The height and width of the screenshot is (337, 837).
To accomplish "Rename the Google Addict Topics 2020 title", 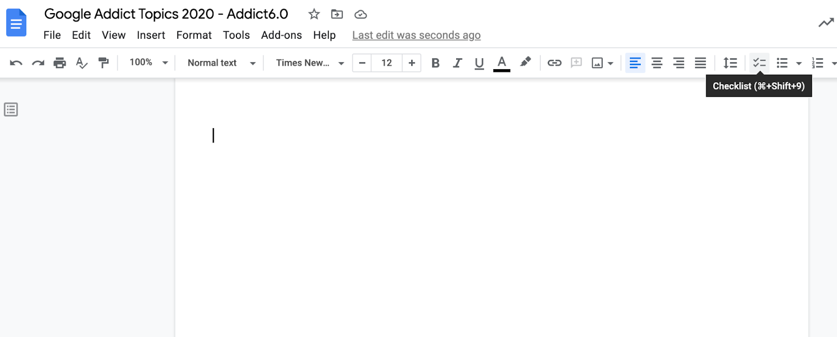I will tap(166, 14).
